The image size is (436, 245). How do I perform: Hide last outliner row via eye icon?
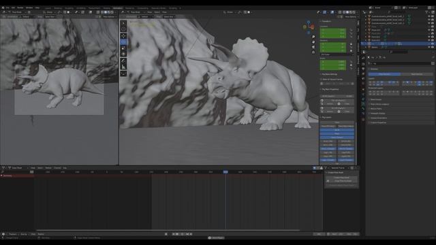[429, 47]
